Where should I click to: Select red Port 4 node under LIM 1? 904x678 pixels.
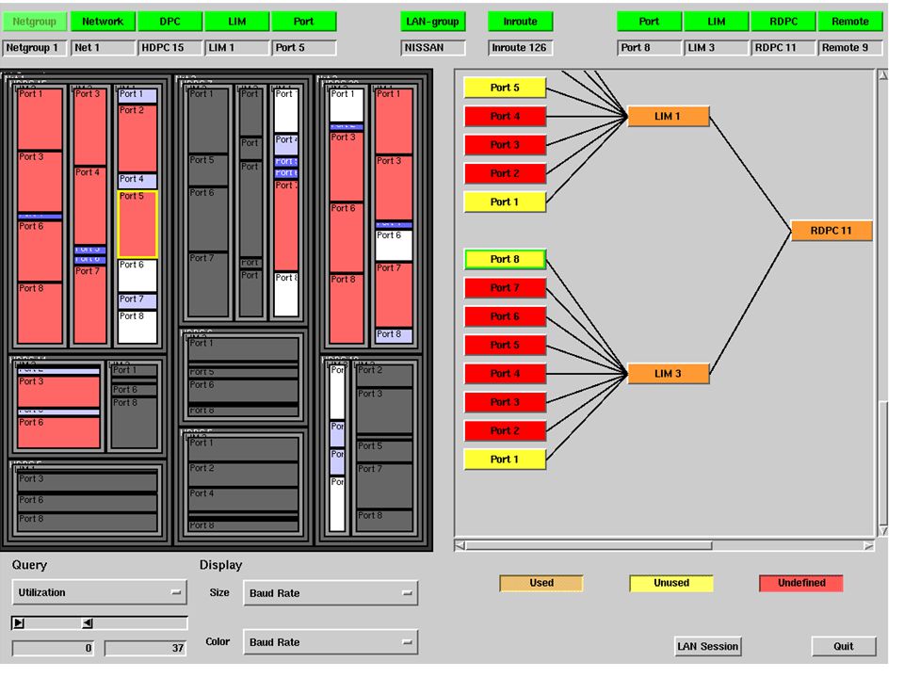coord(505,117)
